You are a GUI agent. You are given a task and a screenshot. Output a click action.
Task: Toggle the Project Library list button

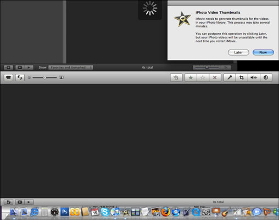point(8,68)
